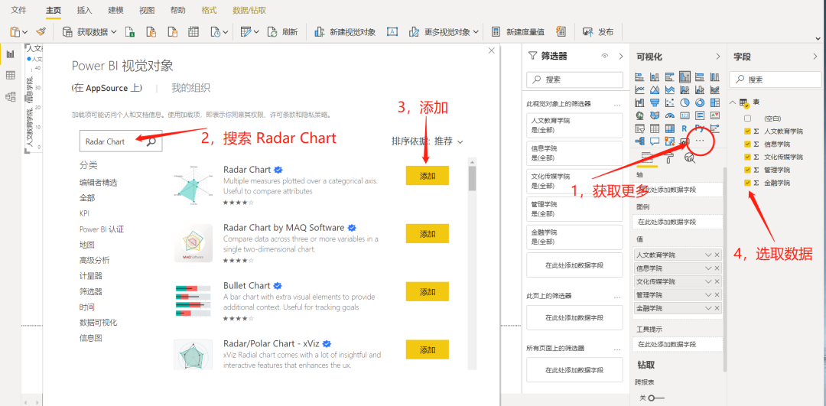Screen dimensions: 826x406
Task: Switch to 我的组织 tab in dialog
Action: click(190, 88)
